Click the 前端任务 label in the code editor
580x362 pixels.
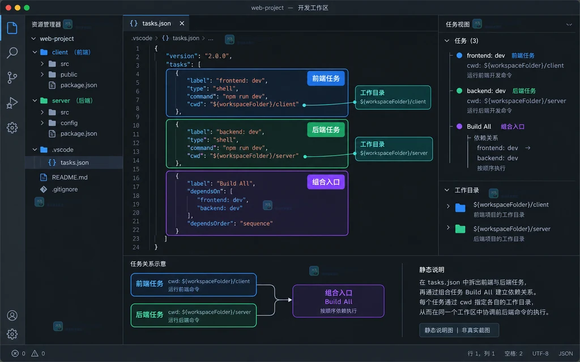pyautogui.click(x=326, y=79)
